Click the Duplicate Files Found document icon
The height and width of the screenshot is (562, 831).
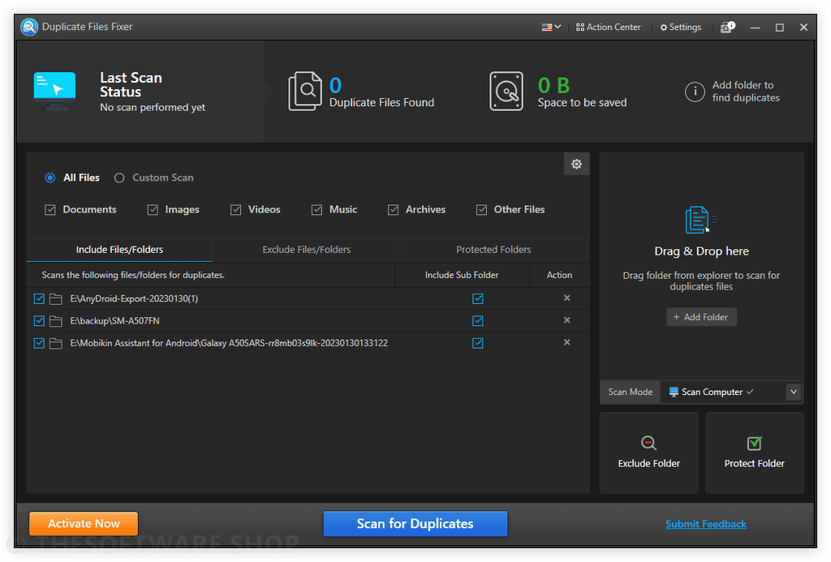(305, 91)
